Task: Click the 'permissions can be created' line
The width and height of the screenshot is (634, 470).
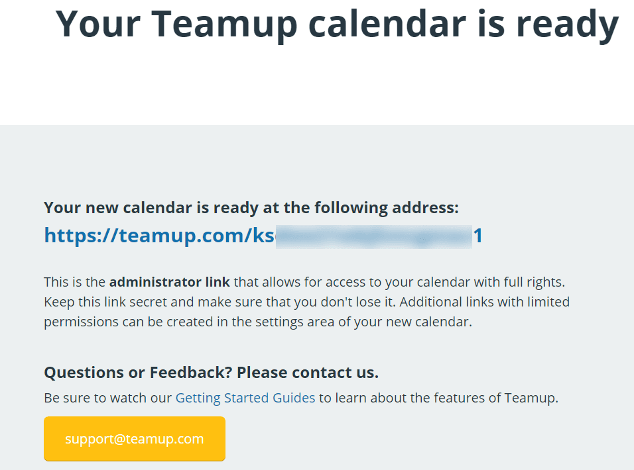Action: [x=258, y=322]
